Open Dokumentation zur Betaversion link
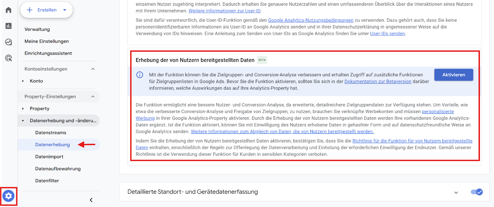Image resolution: width=494 pixels, height=207 pixels. point(378,82)
